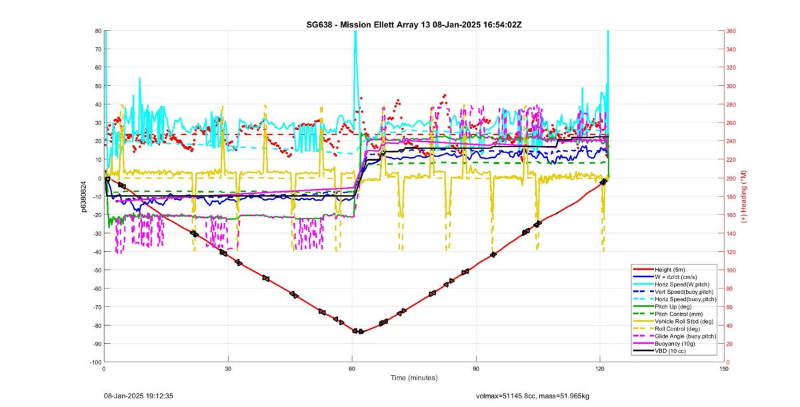This screenshot has height=407, width=800.
Task: Click left y-axis tick label '80'
Action: coord(97,31)
